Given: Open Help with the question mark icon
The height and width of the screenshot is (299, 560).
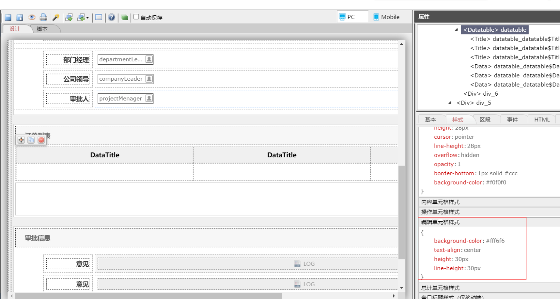Looking at the screenshot, I should tap(111, 17).
